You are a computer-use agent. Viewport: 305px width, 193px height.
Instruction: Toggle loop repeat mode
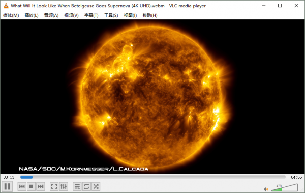pos(86,186)
